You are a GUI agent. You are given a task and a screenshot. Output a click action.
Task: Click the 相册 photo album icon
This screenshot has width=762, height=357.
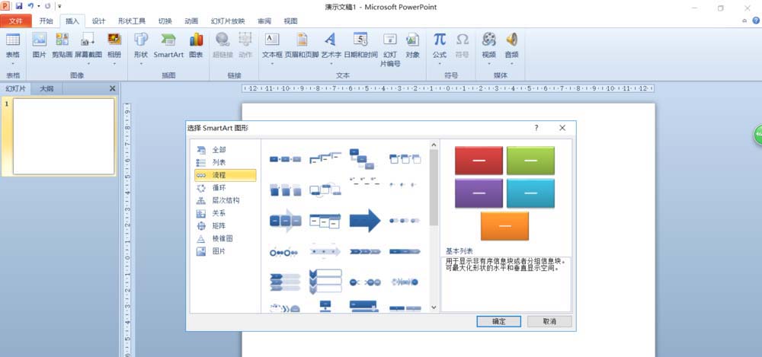pyautogui.click(x=114, y=40)
